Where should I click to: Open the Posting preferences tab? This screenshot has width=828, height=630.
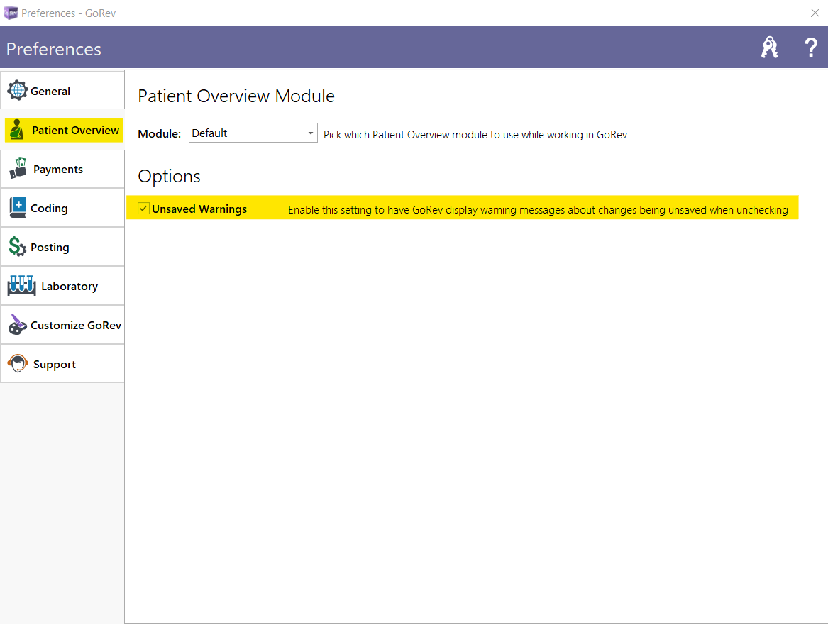coord(62,247)
